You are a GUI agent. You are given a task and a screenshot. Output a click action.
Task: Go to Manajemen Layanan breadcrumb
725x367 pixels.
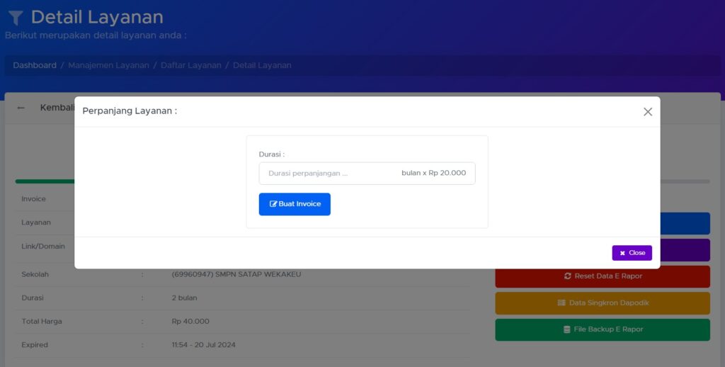coord(108,65)
